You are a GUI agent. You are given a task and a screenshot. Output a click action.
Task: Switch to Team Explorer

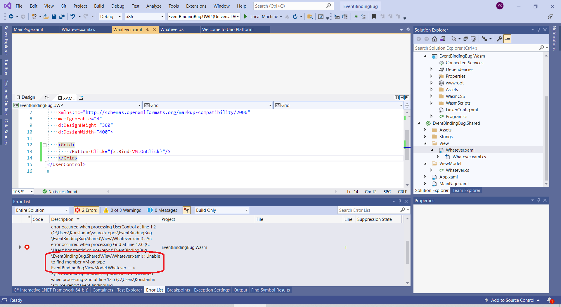(466, 190)
